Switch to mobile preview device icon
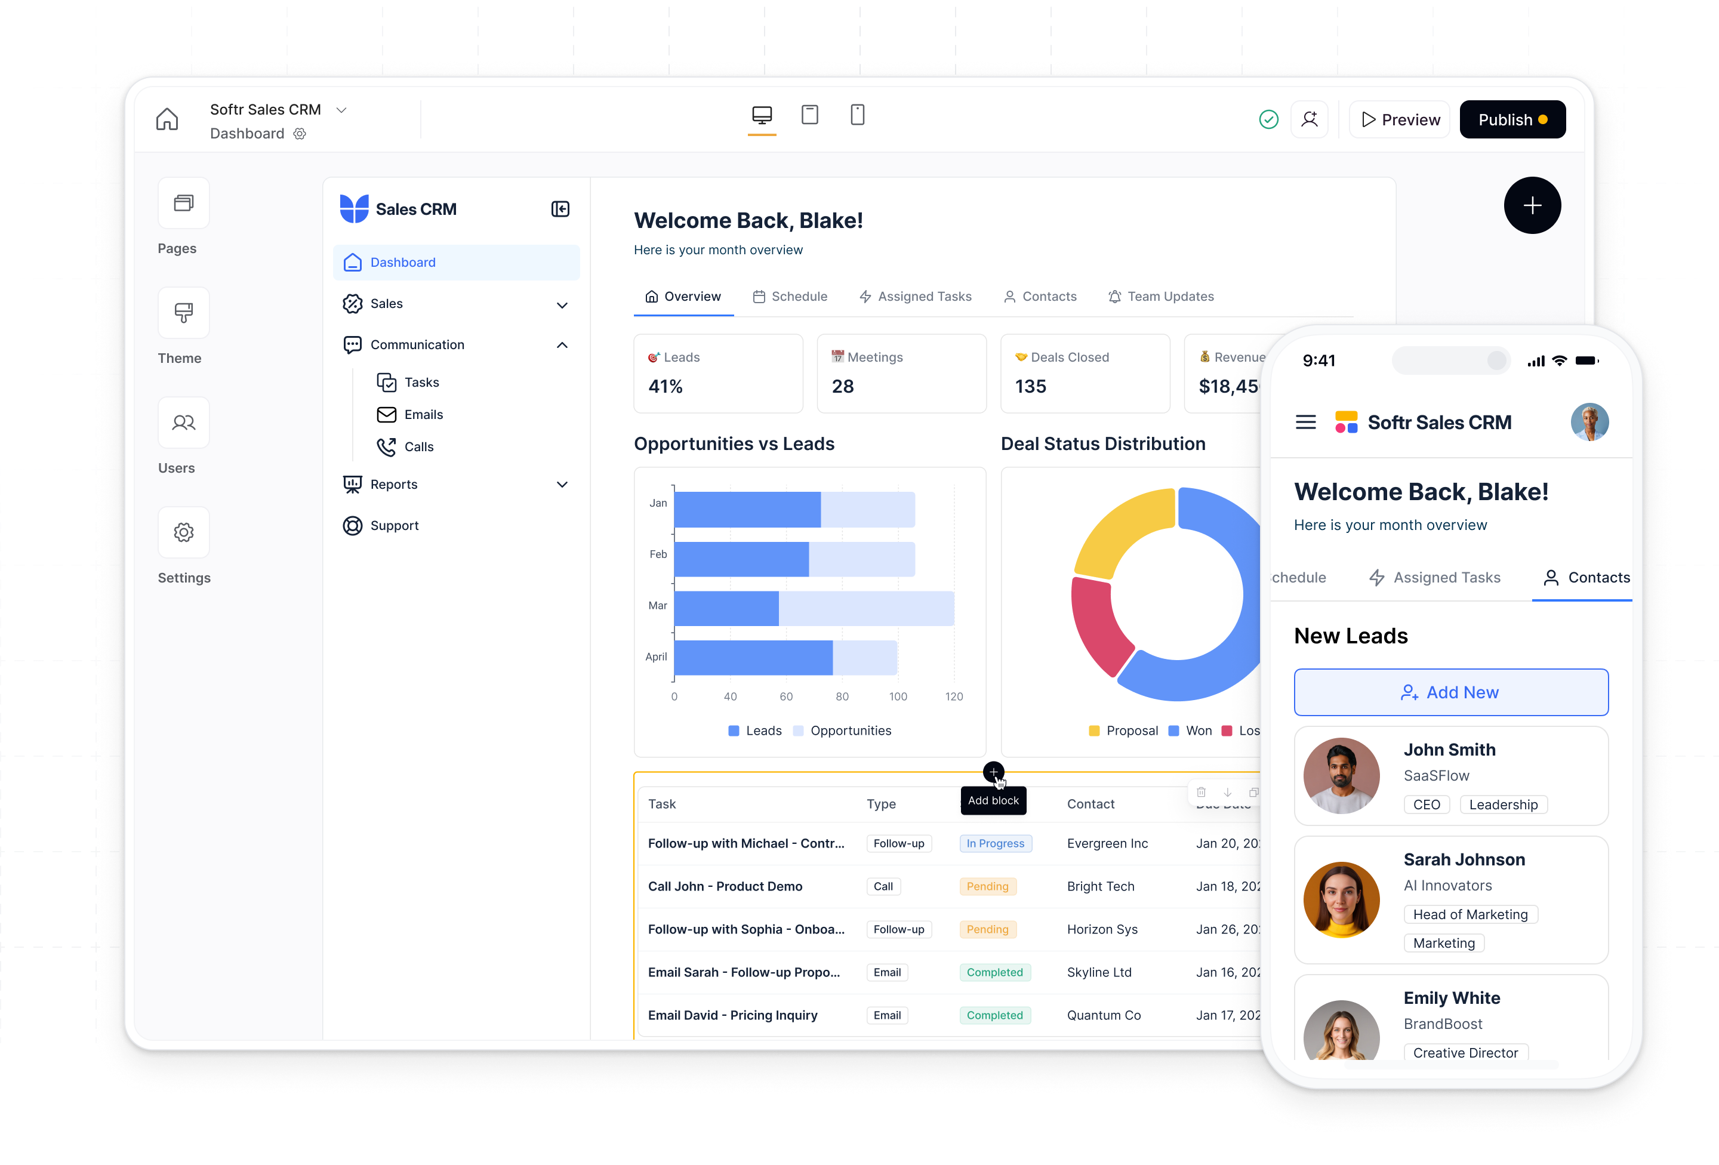 click(x=857, y=115)
